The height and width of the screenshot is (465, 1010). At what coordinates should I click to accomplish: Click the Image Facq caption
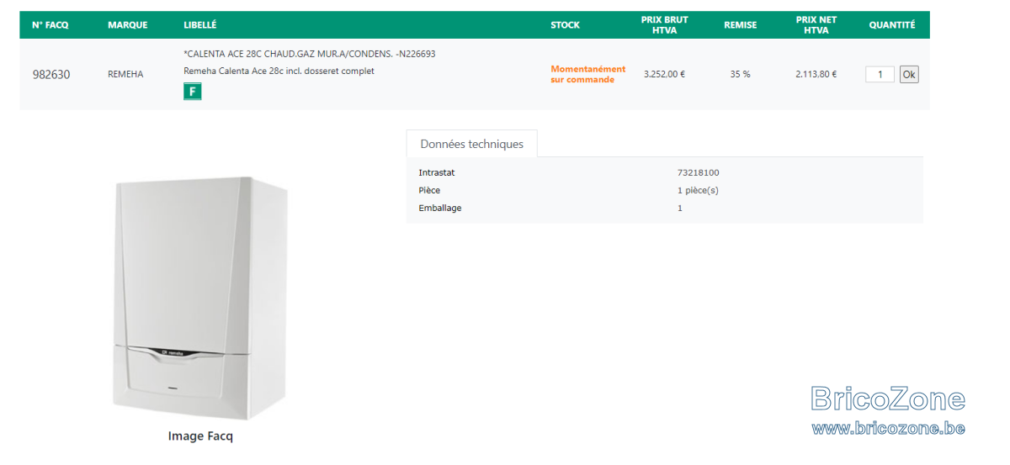pyautogui.click(x=200, y=436)
